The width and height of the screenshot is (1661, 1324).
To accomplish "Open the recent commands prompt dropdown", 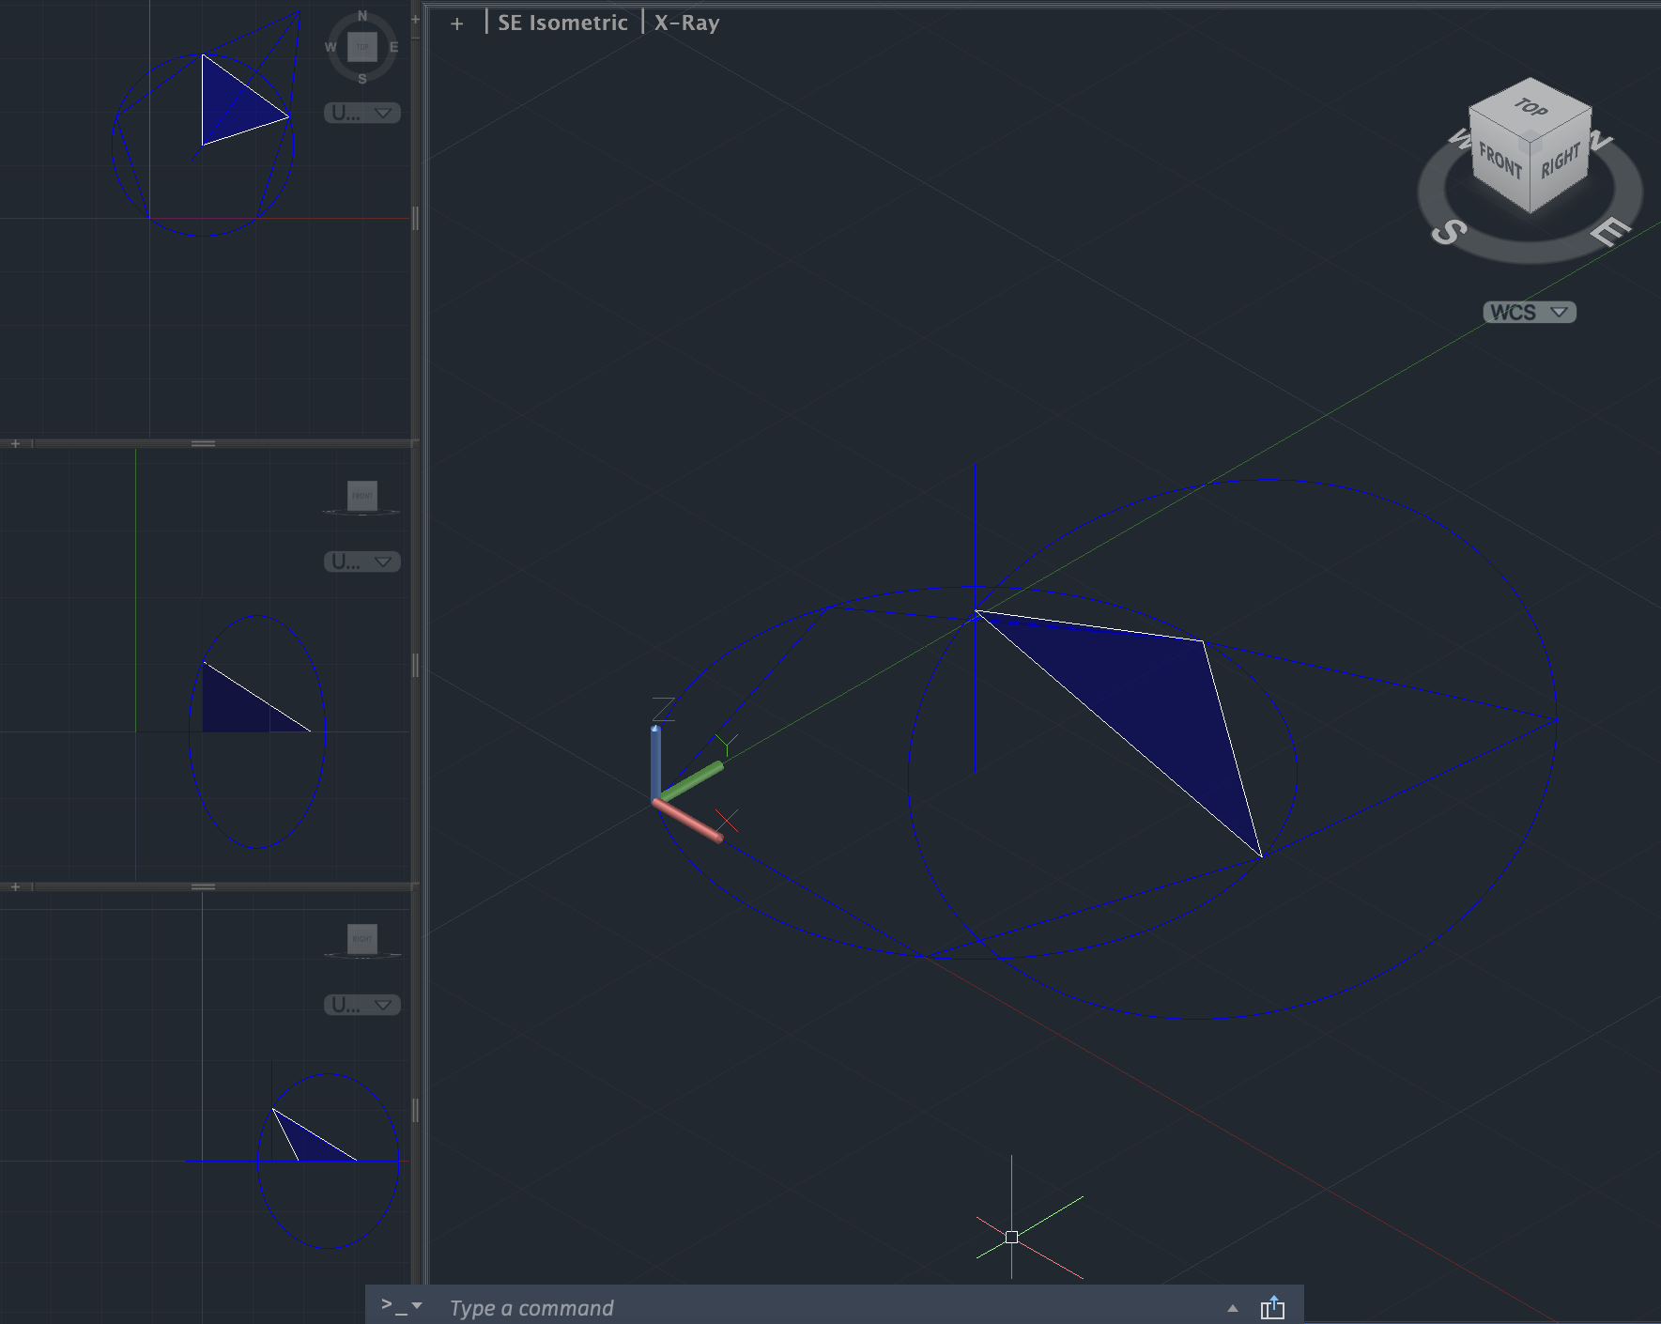I will point(402,1306).
